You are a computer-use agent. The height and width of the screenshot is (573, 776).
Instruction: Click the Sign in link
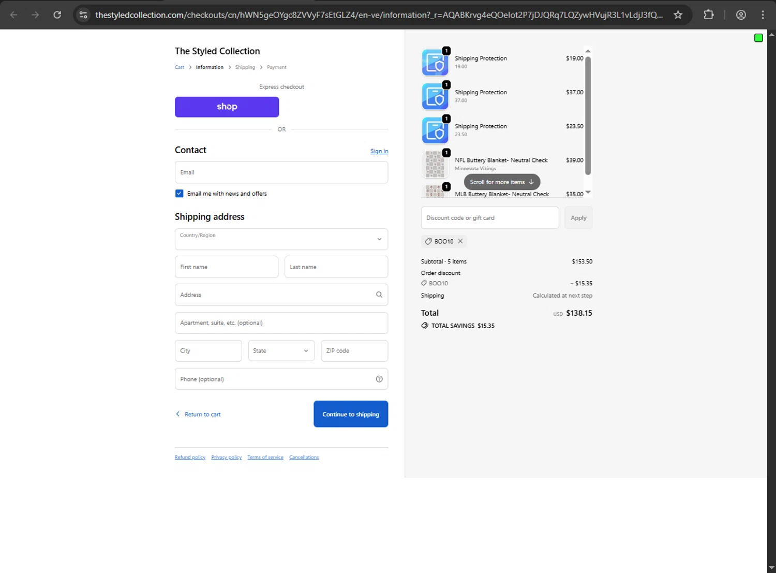pos(379,151)
